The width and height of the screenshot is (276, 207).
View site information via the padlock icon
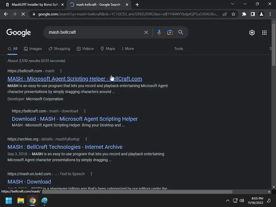pyautogui.click(x=34, y=14)
